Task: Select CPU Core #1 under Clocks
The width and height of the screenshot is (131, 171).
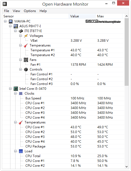Action: (63, 103)
